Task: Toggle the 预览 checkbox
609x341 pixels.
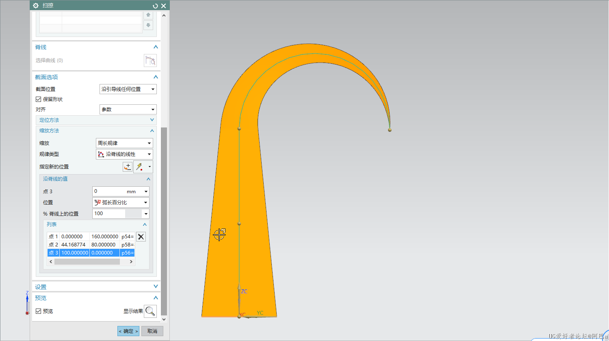Action: [39, 311]
